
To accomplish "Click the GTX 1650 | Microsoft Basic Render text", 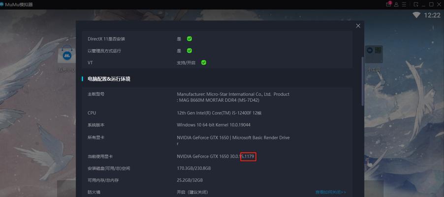I will [233, 140].
